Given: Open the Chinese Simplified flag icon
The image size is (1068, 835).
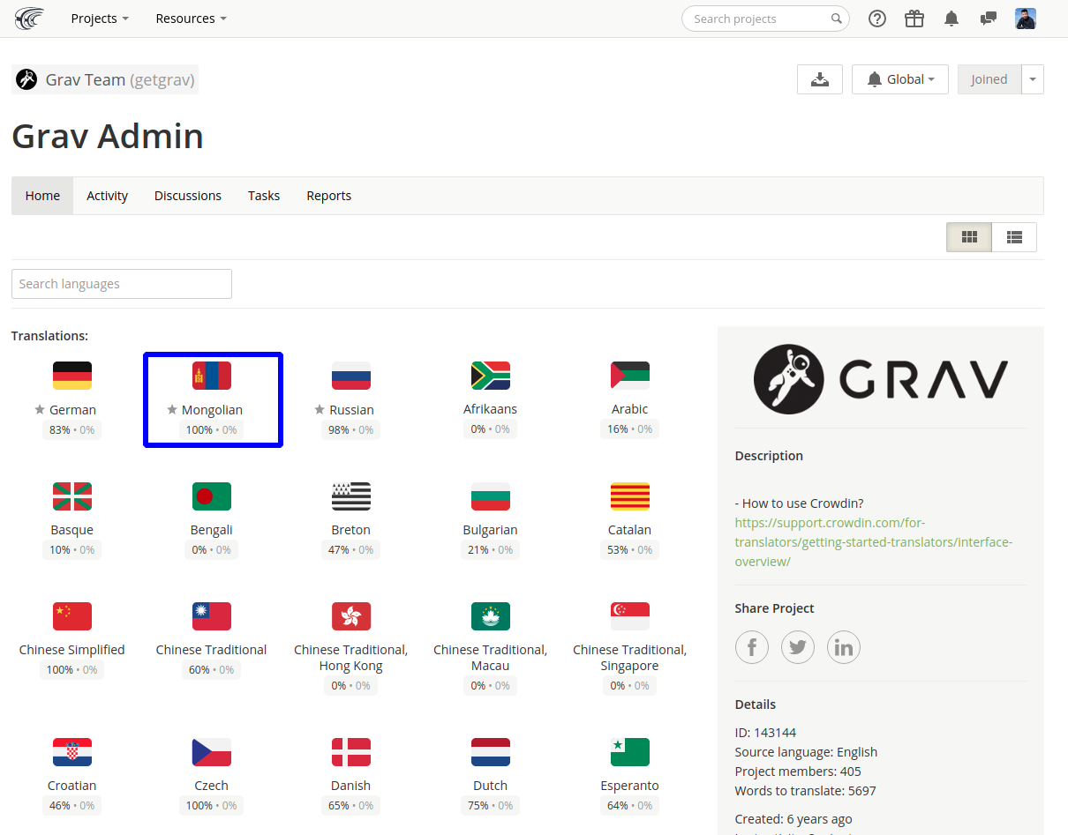Looking at the screenshot, I should pyautogui.click(x=72, y=616).
